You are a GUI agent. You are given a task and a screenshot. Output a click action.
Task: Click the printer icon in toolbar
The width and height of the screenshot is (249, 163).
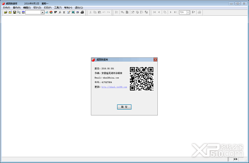point(82,12)
